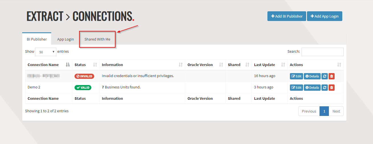The image size is (373, 144).
Task: Focus the Search input field
Action: [322, 52]
